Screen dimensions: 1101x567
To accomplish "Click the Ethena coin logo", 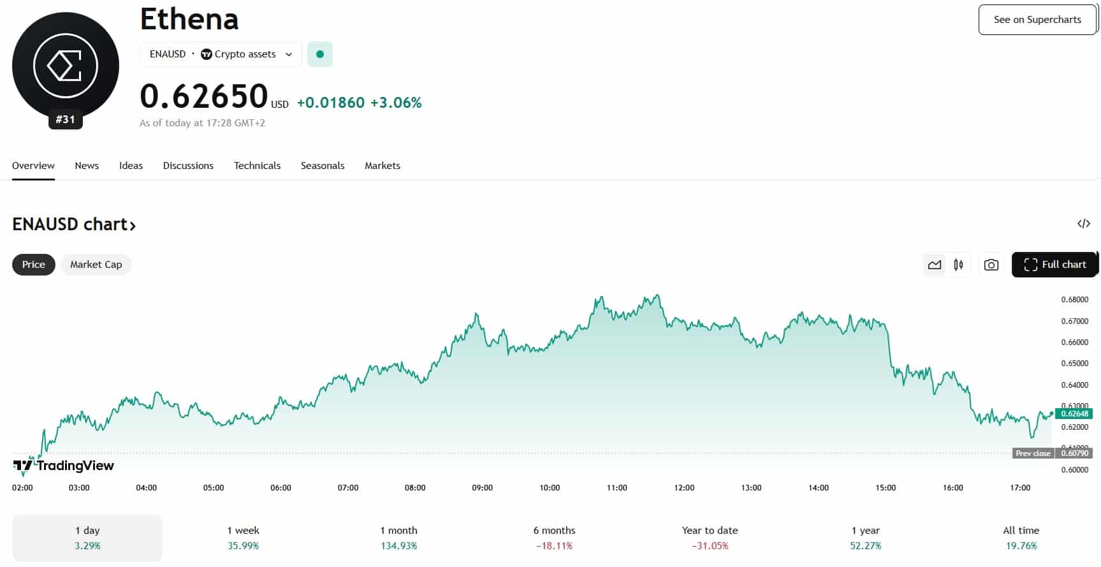I will coord(65,66).
